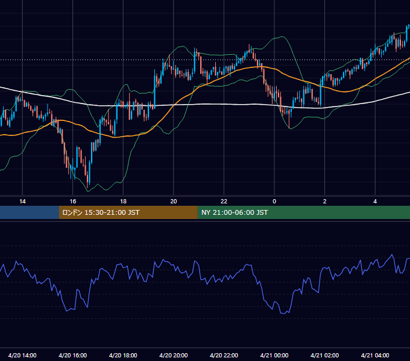
Task: Click the 4/20 14:00 date label
Action: (x=22, y=355)
